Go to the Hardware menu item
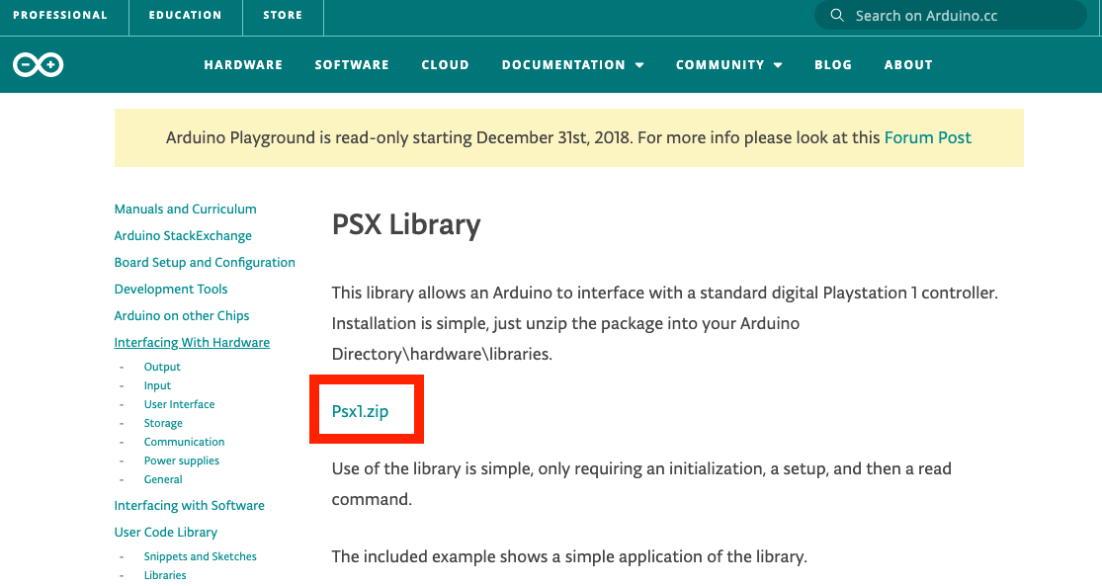This screenshot has width=1102, height=586. coord(243,64)
